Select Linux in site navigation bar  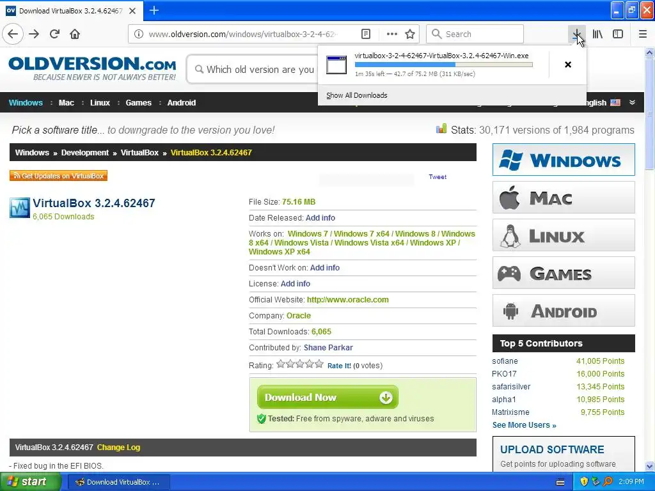point(100,103)
